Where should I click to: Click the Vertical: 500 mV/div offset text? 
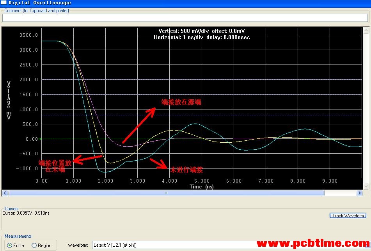202,31
